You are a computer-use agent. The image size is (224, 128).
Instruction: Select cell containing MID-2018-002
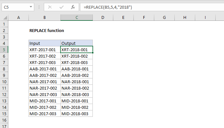pyautogui.click(x=76, y=107)
